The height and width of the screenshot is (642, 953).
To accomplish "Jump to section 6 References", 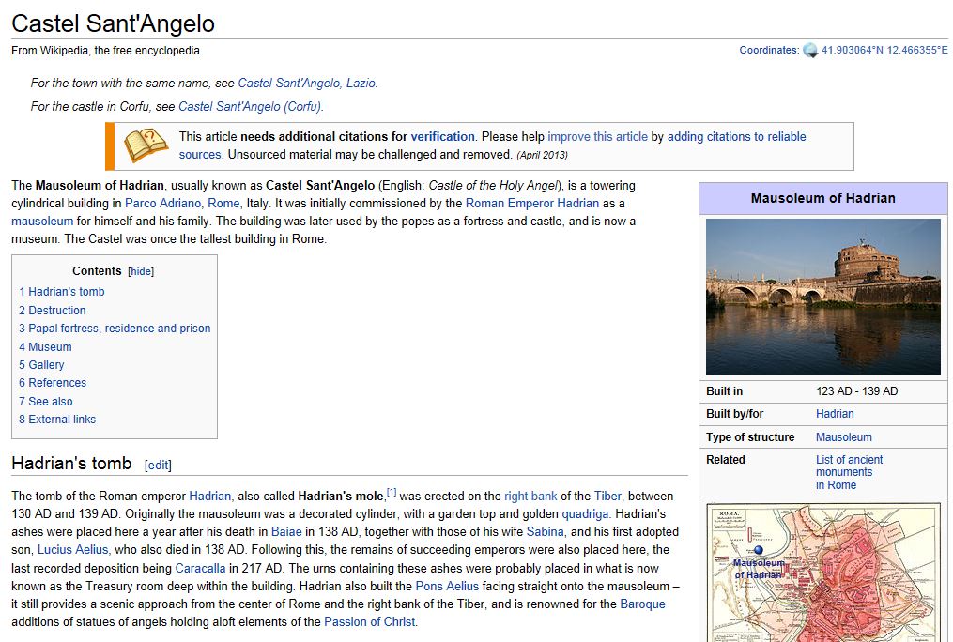I will (53, 383).
